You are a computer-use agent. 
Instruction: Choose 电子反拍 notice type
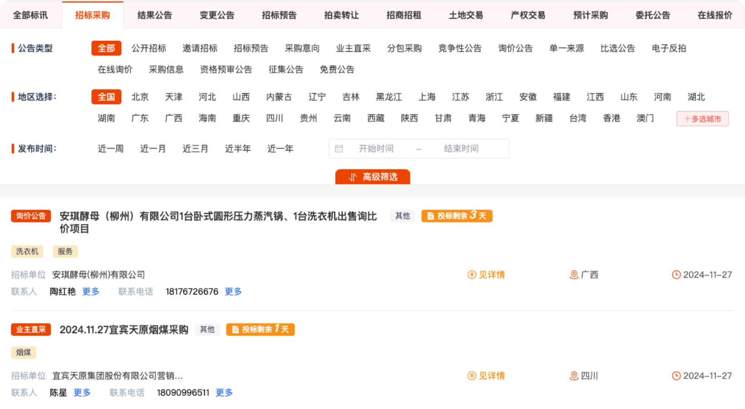(669, 48)
